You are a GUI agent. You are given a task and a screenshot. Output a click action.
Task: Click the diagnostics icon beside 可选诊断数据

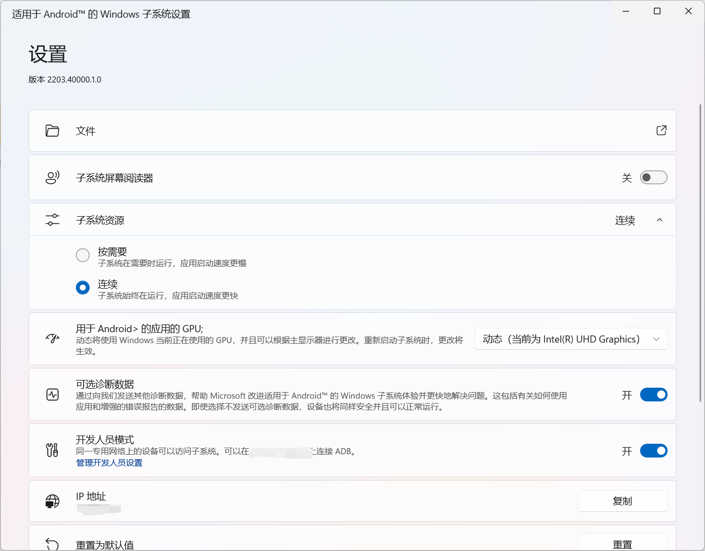(x=52, y=394)
